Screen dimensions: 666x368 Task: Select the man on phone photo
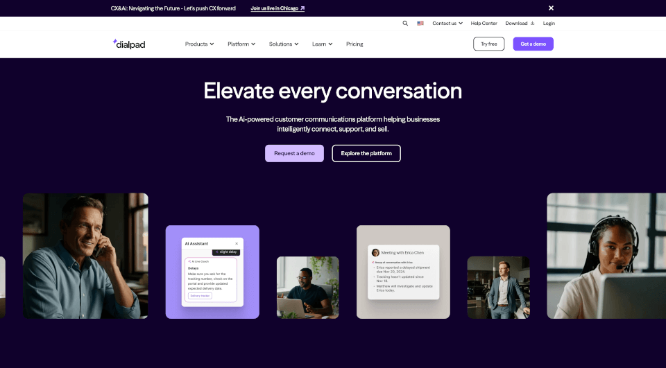coord(85,256)
